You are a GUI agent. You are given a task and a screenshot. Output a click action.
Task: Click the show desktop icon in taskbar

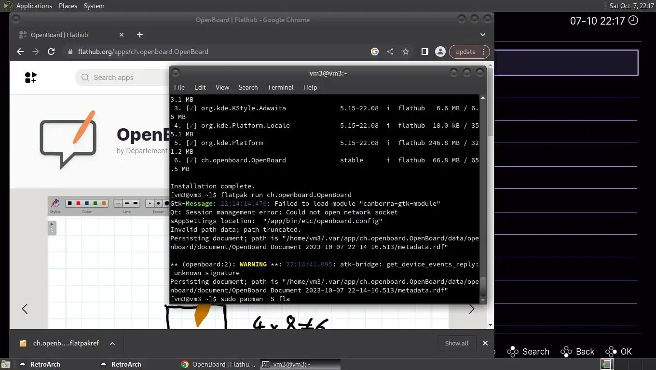click(x=5, y=364)
